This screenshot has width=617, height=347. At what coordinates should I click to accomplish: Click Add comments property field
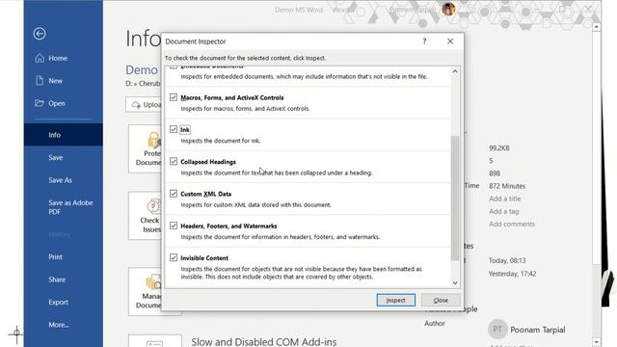[512, 224]
